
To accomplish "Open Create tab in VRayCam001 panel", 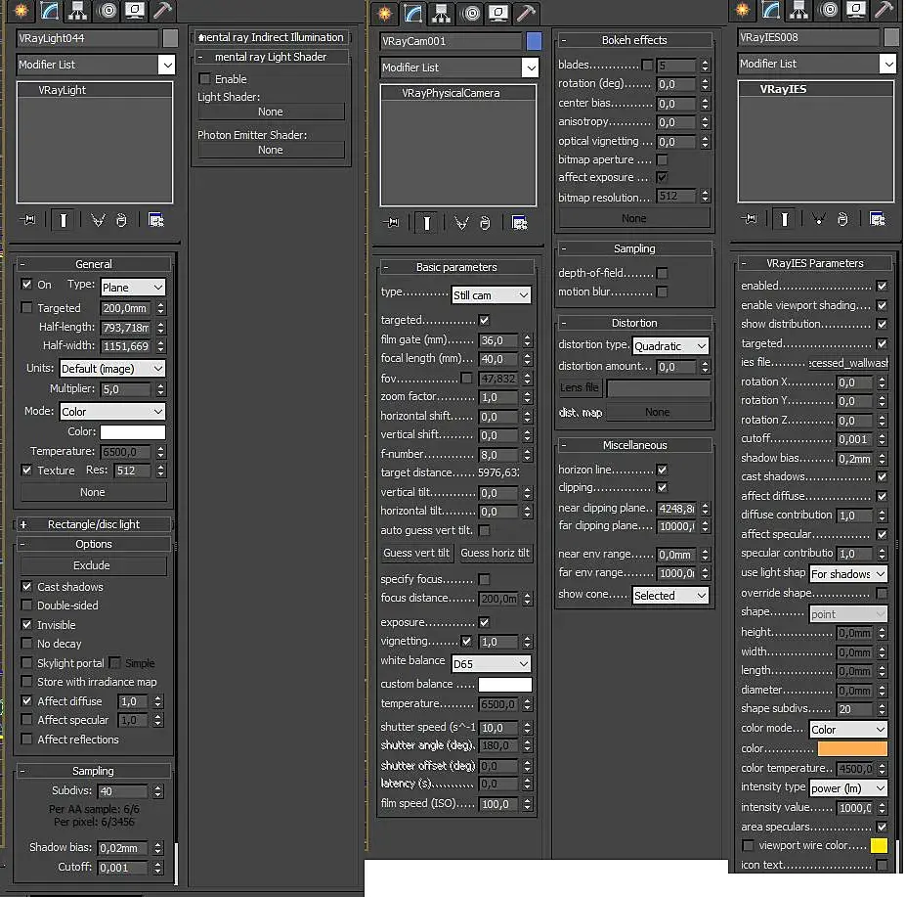I will tap(385, 13).
